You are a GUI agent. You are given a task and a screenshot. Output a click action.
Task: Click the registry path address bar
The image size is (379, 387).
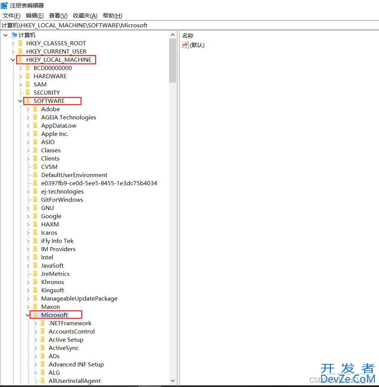(189, 25)
